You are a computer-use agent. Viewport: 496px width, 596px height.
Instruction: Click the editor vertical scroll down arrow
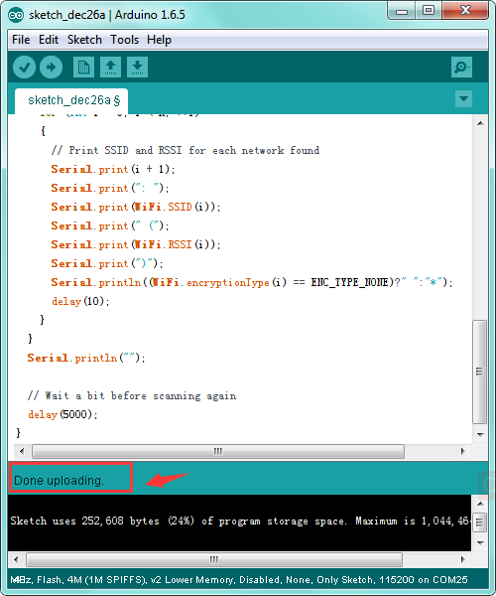[480, 434]
